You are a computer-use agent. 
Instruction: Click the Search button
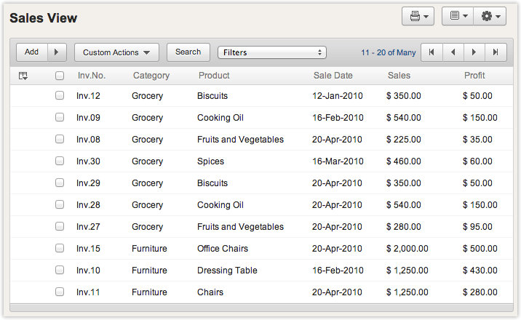pyautogui.click(x=188, y=52)
